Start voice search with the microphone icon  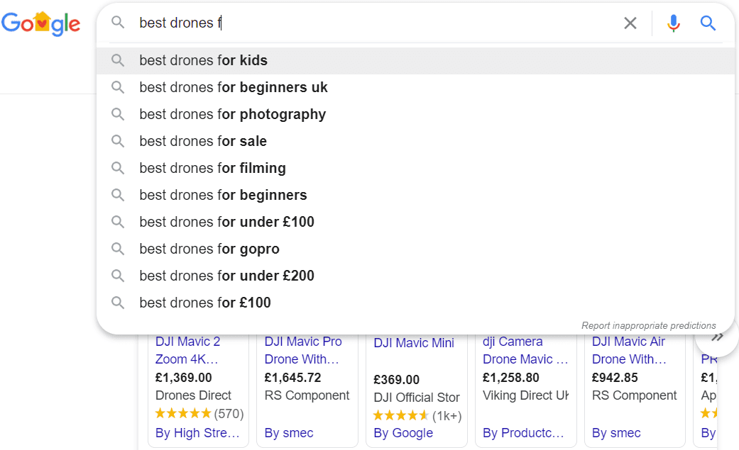674,23
